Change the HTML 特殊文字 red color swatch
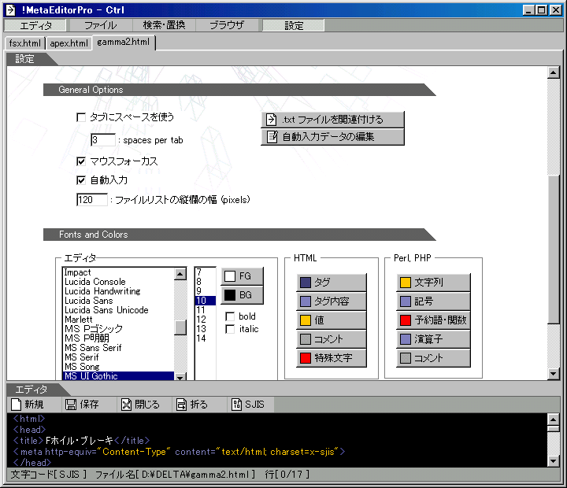The image size is (567, 488). pos(306,358)
